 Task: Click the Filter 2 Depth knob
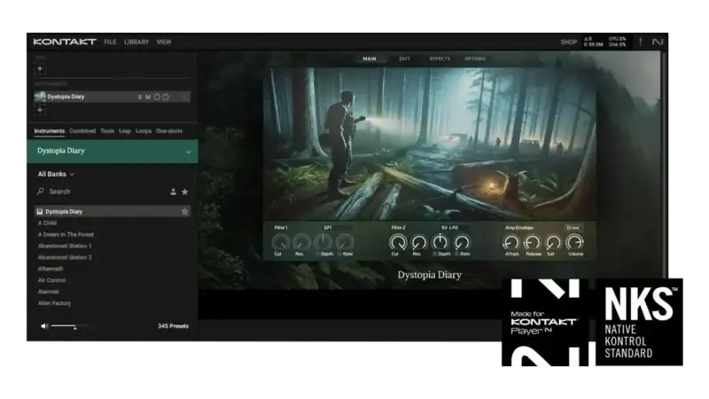pyautogui.click(x=440, y=242)
